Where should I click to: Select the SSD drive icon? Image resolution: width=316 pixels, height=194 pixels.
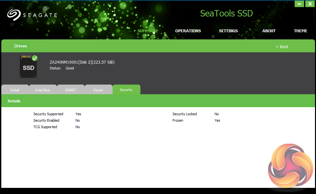(28, 67)
